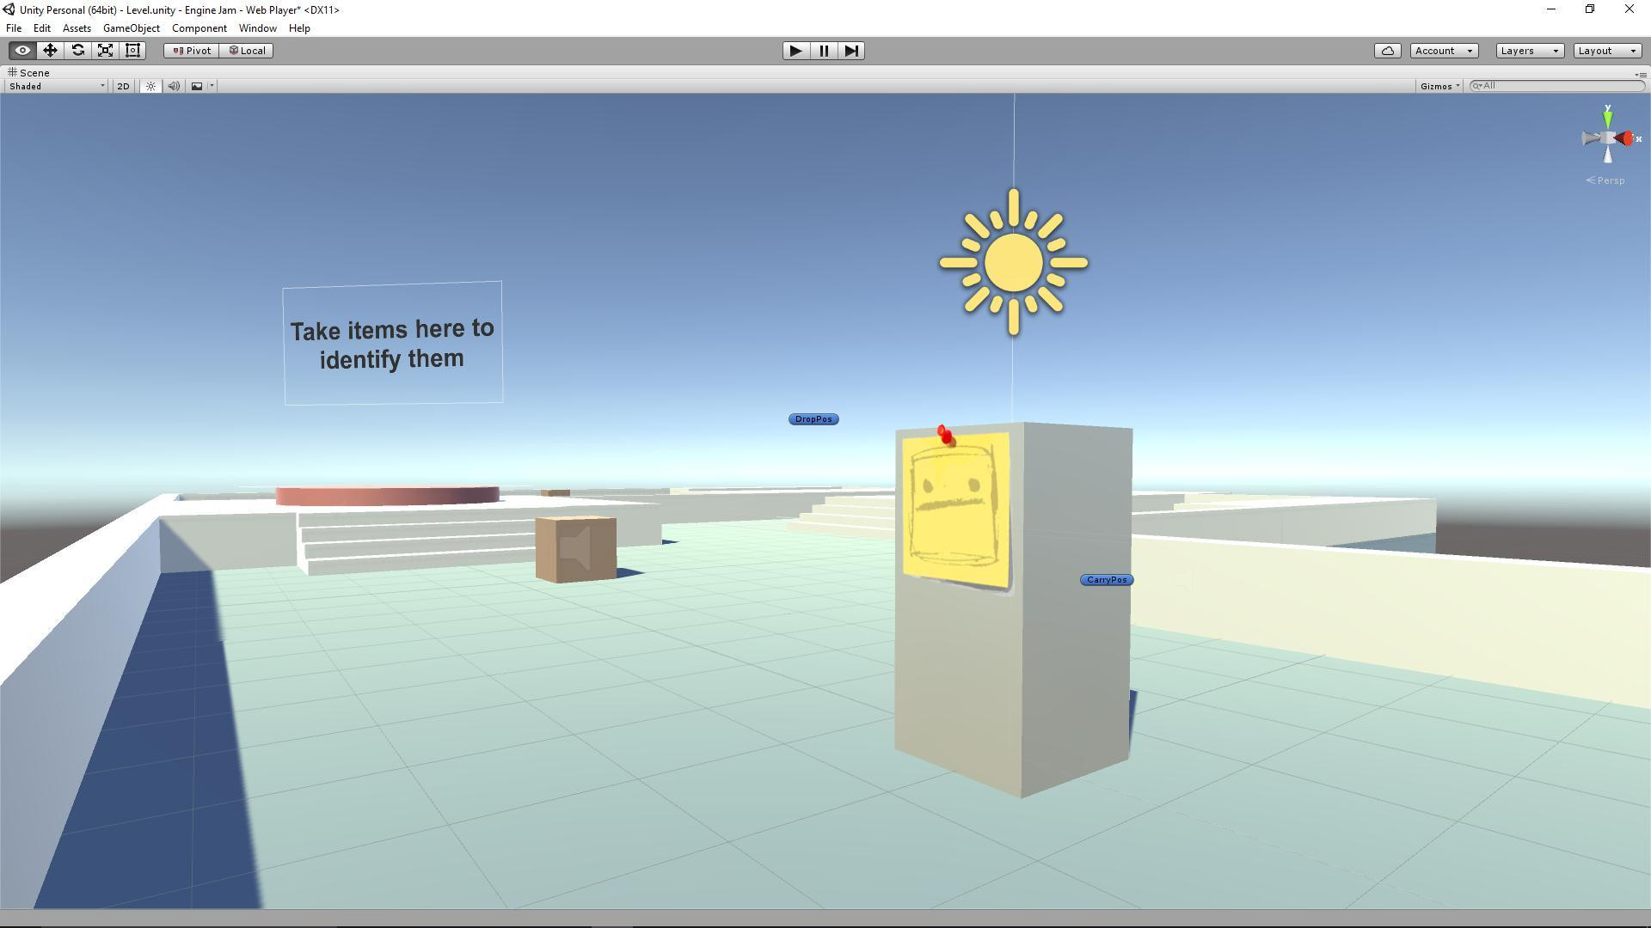
Task: Toggle Local handle rotation
Action: (247, 51)
